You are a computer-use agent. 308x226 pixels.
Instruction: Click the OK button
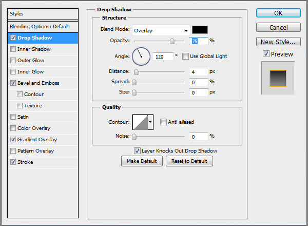(278, 13)
